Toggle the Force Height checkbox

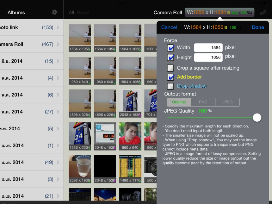pos(170,58)
